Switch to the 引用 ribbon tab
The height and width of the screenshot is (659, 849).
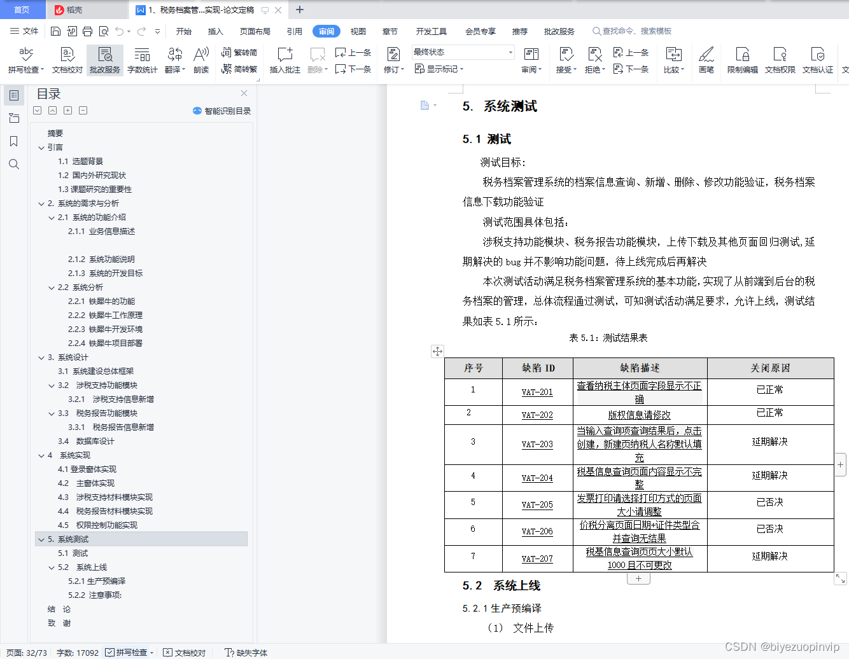[294, 31]
